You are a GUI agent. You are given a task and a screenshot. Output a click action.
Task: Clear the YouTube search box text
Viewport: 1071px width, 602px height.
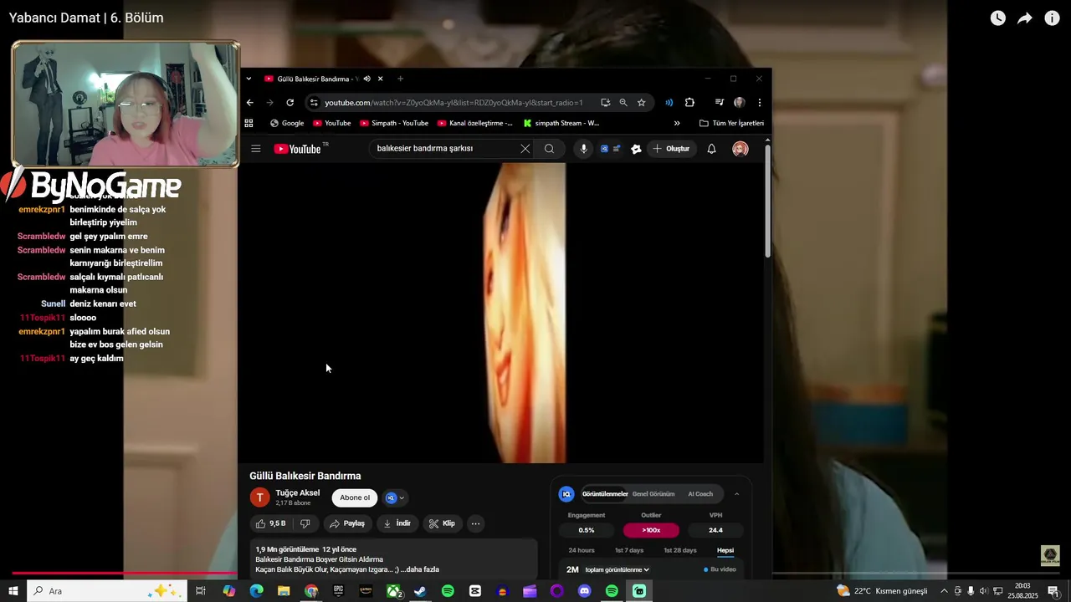click(525, 149)
